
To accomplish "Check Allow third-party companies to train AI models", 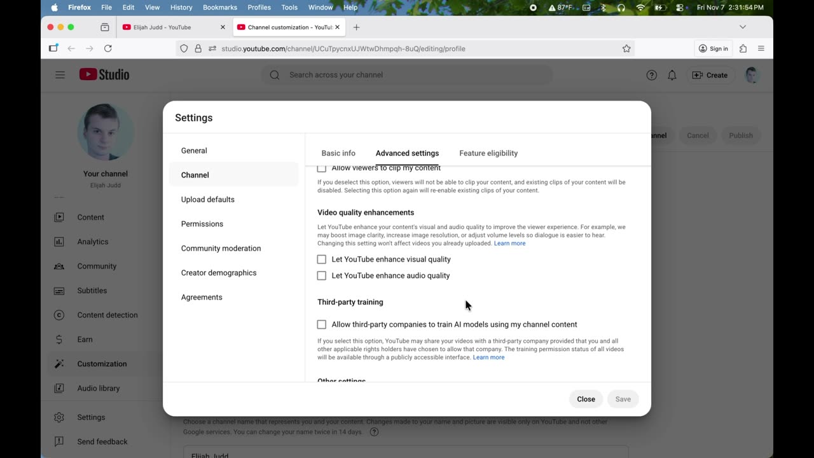I will tap(322, 324).
